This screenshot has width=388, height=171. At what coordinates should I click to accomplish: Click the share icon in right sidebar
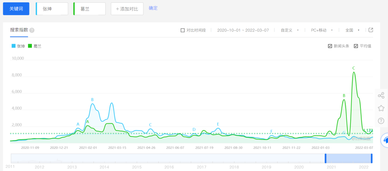pyautogui.click(x=381, y=95)
